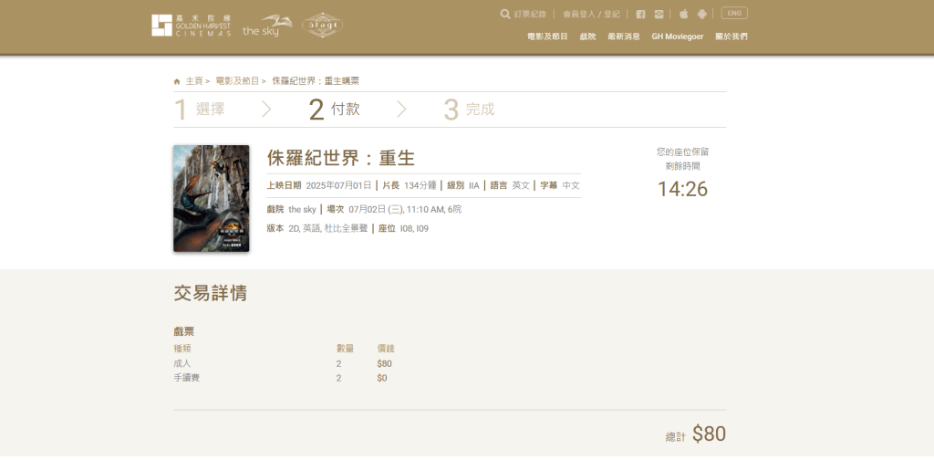Click the 您的座位保留 剩餘時間 label
Viewport: 934px width, 460px height.
(x=682, y=159)
